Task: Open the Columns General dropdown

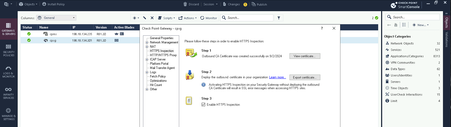Action: pos(56,18)
